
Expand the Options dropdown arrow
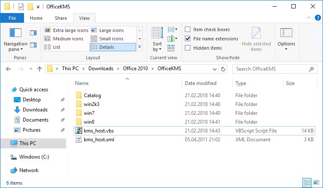286,49
